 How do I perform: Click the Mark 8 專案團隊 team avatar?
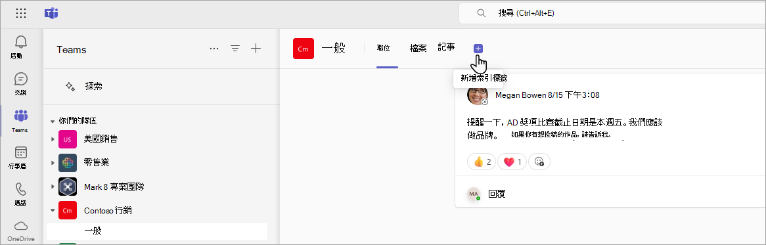point(68,187)
